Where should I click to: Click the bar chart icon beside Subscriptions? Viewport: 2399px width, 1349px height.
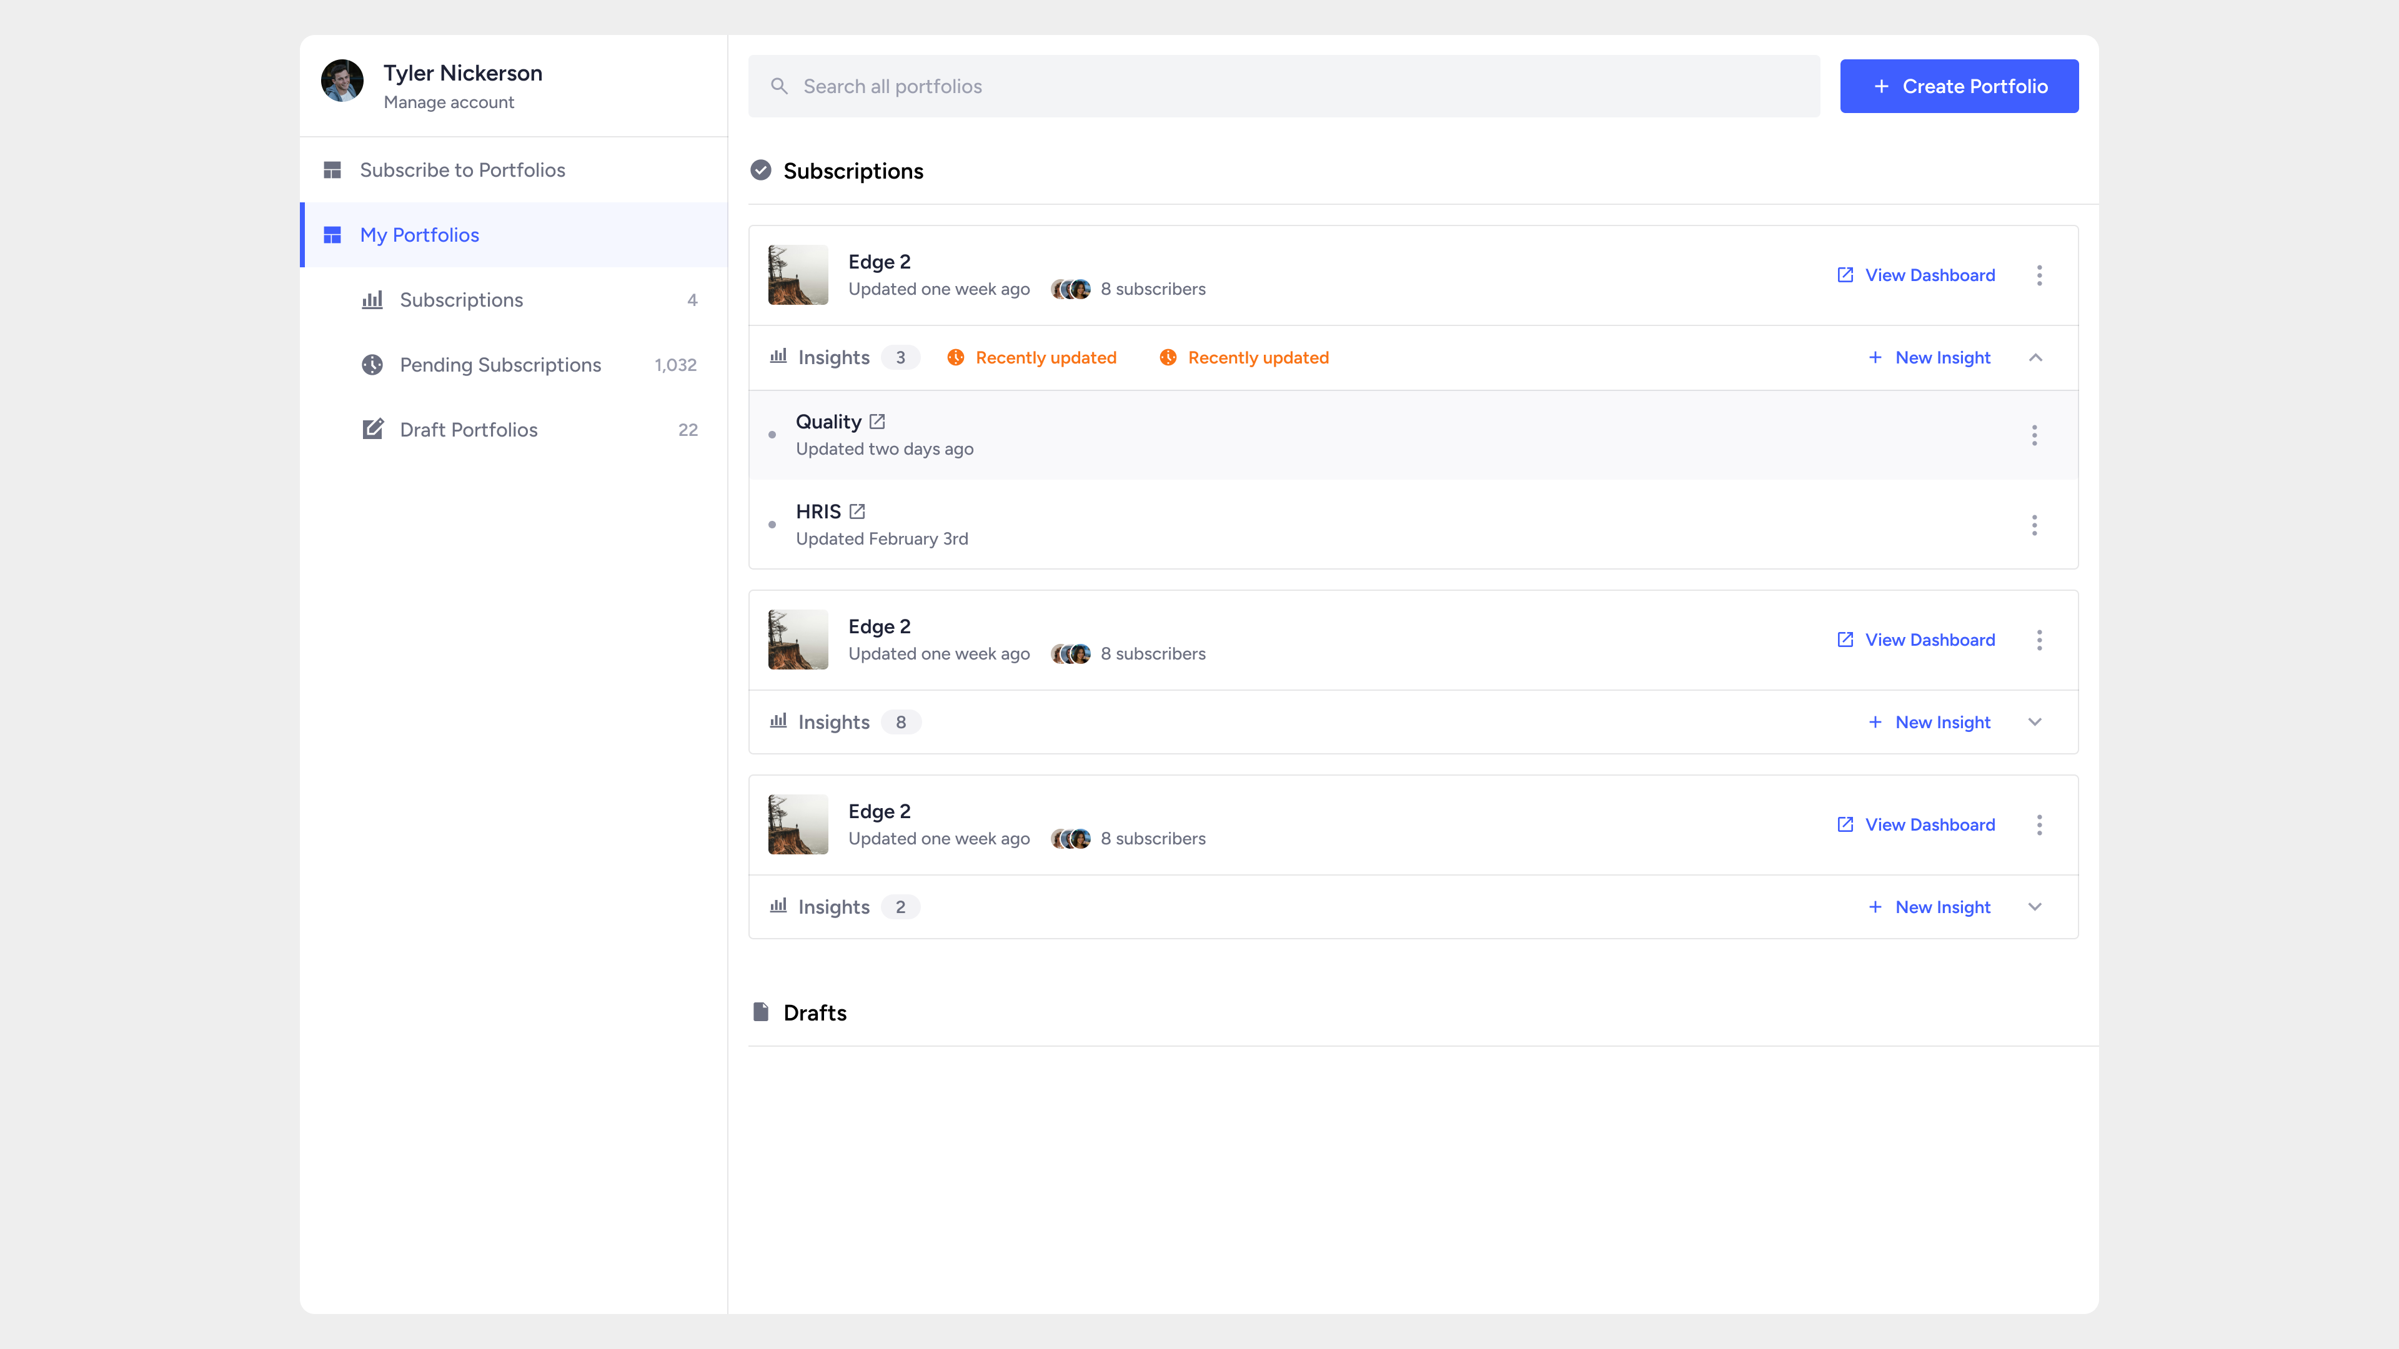click(x=372, y=300)
